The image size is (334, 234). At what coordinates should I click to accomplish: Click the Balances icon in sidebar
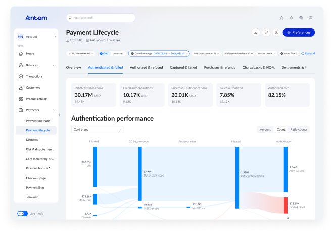(x=21, y=65)
